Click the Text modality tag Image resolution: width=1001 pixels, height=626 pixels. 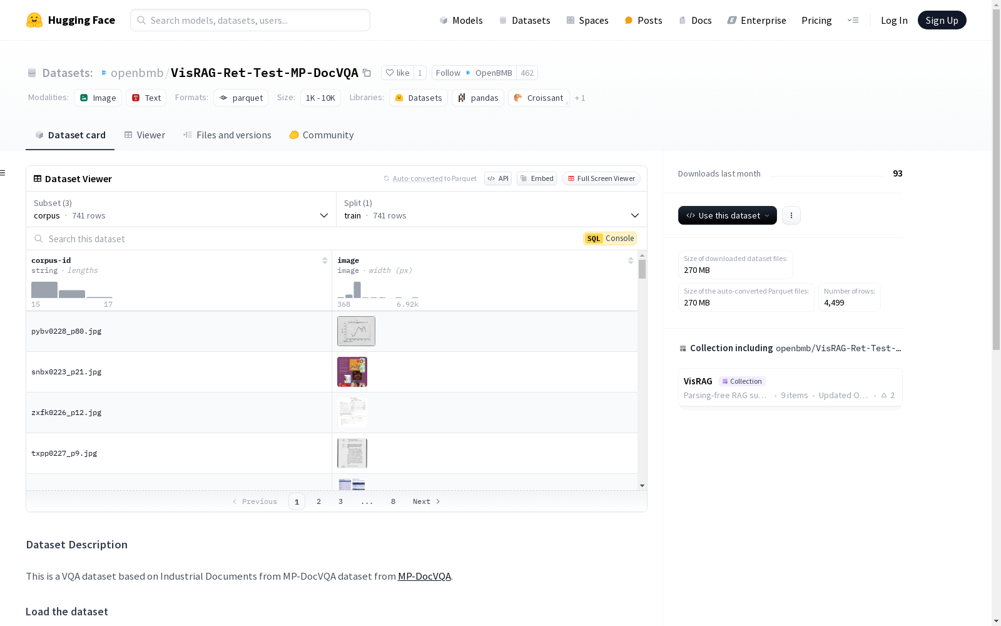click(146, 98)
